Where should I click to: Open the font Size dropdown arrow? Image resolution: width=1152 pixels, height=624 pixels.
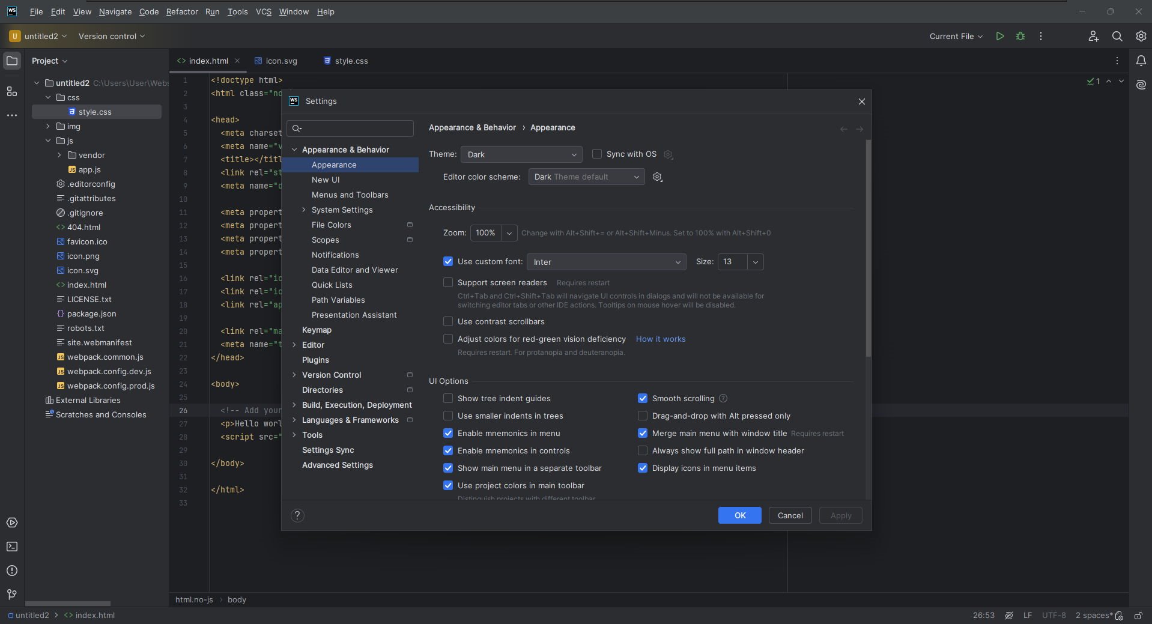[x=756, y=262]
